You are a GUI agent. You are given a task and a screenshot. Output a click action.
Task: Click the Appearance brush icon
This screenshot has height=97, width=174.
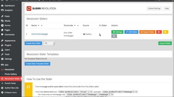pos(2,41)
